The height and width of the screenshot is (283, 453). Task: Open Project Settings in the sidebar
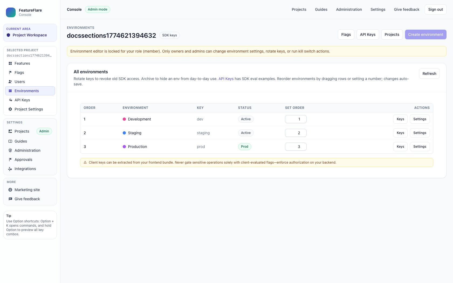tap(30, 109)
